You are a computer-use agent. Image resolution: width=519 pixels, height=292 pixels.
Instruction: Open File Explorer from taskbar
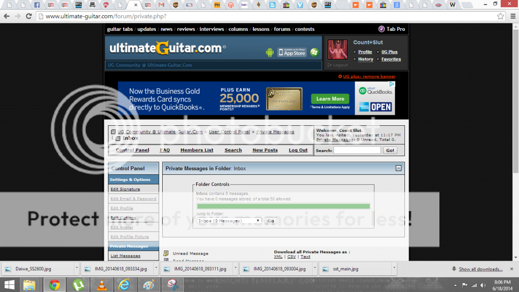pyautogui.click(x=29, y=285)
